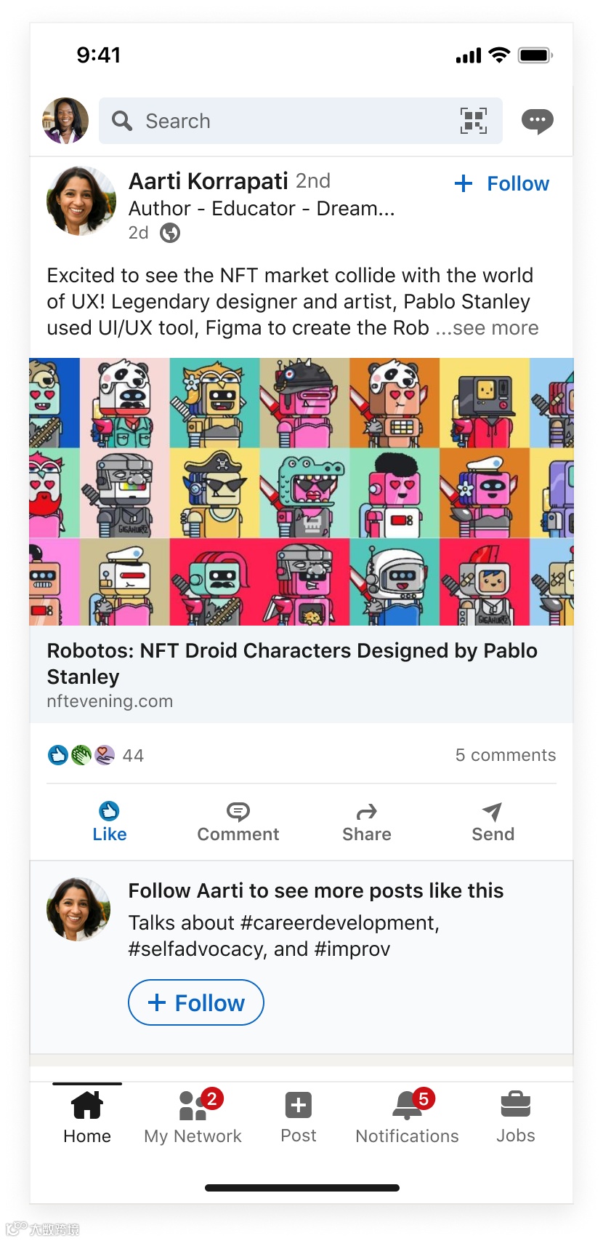Click the magnifying glass search icon
The width and height of the screenshot is (603, 1241).
coord(122,121)
